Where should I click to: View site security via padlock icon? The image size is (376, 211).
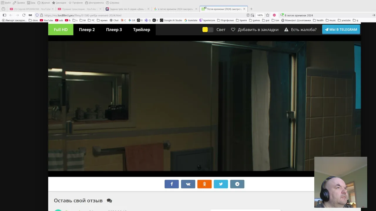point(41,15)
